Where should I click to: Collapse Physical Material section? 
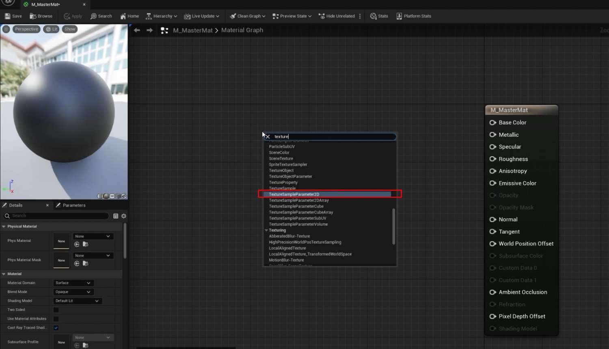[x=4, y=226]
